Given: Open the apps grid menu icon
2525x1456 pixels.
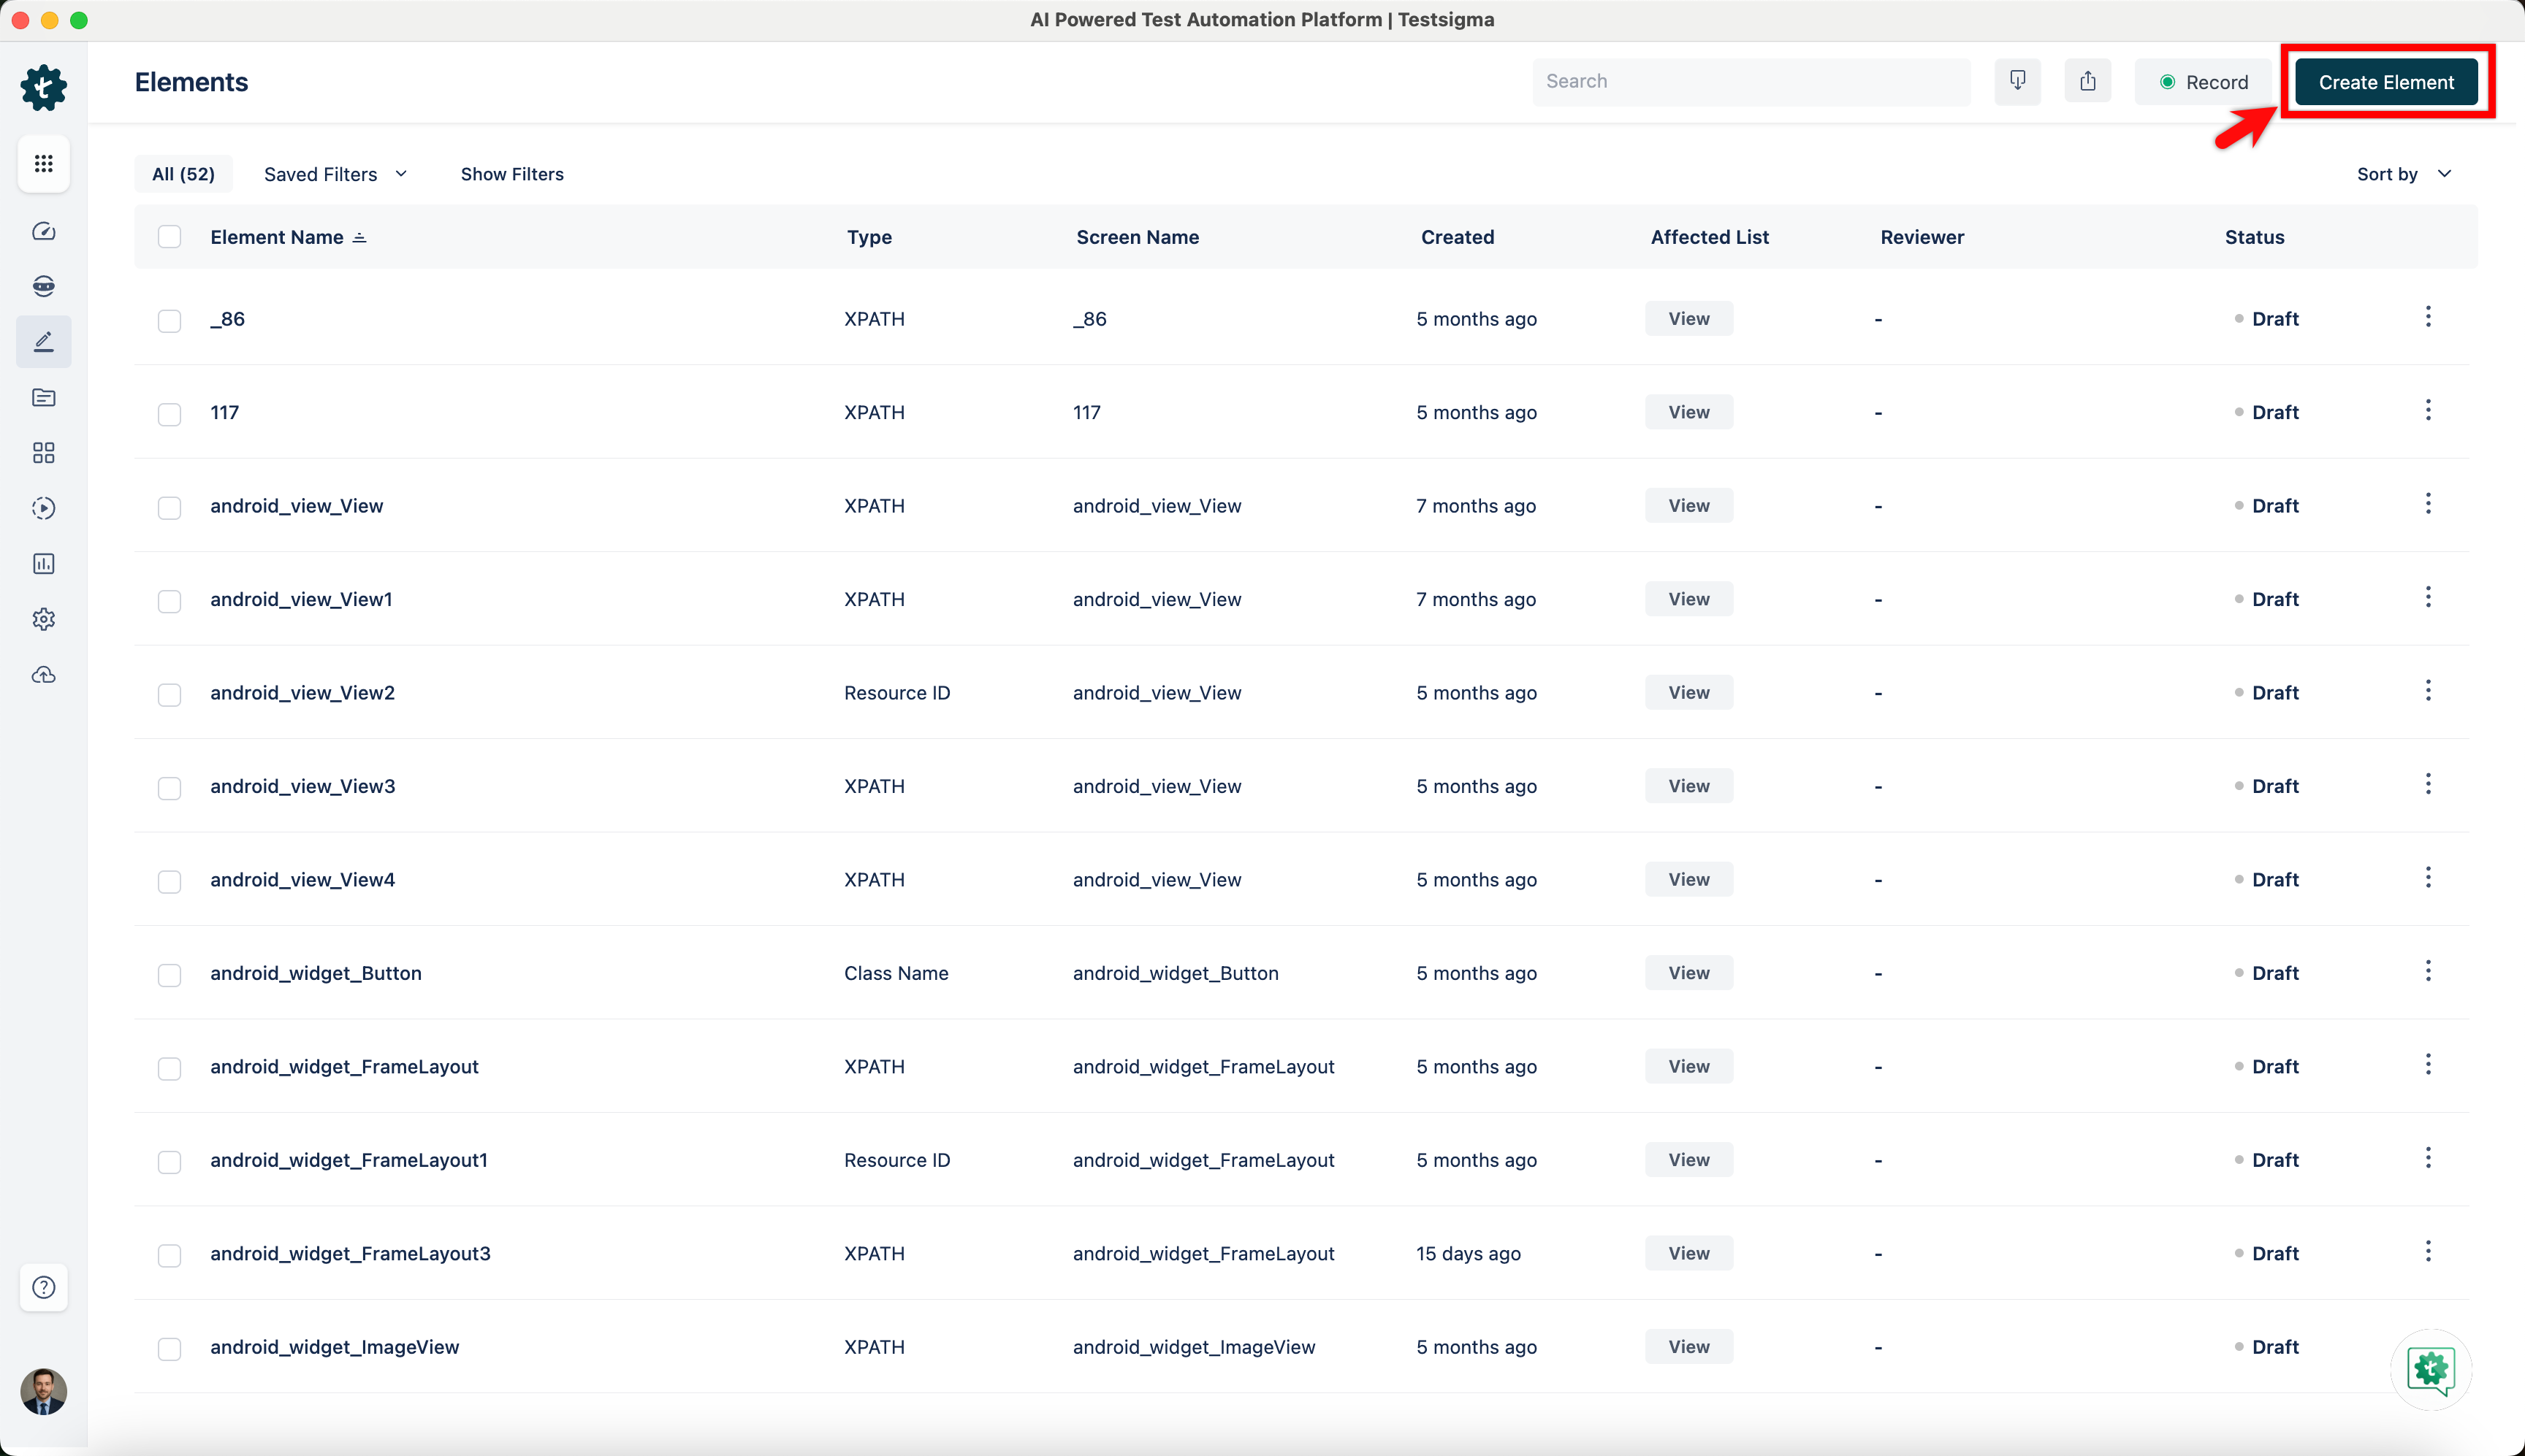Looking at the screenshot, I should [x=43, y=163].
